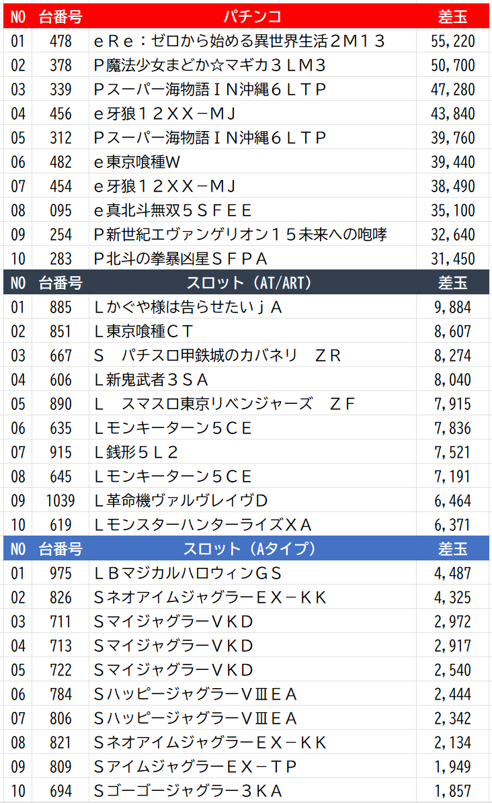
Task: Click value 47,280
Action: (452, 89)
